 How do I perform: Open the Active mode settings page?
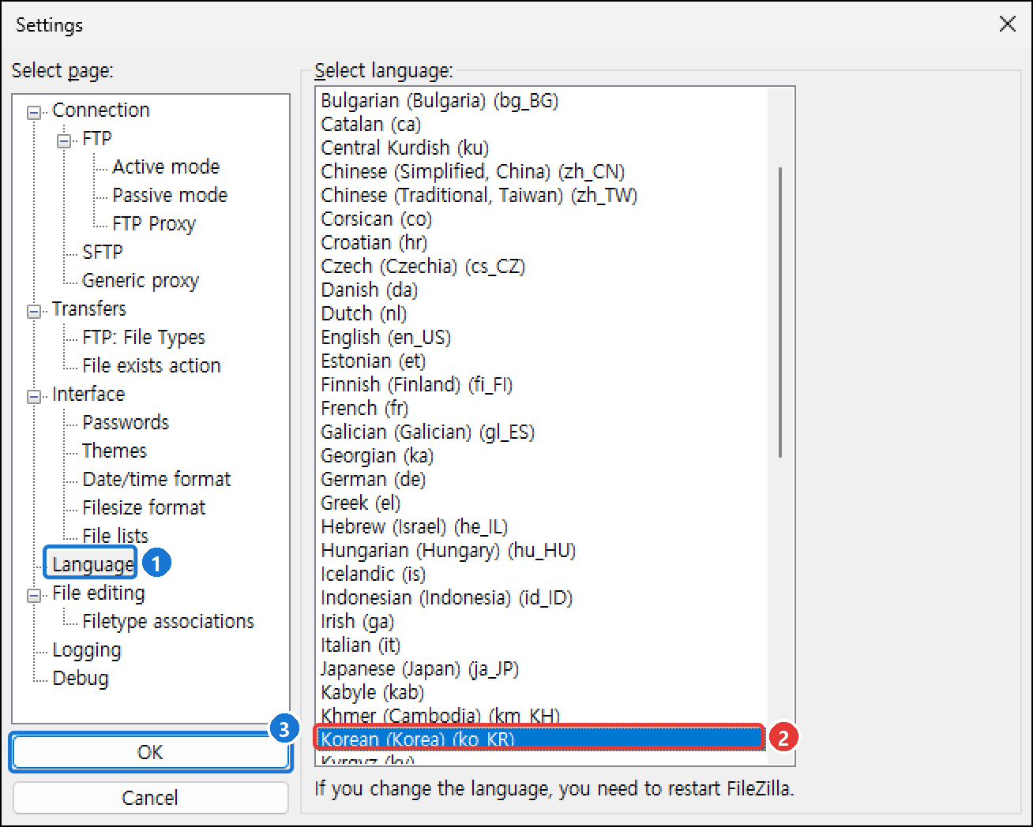coord(166,167)
